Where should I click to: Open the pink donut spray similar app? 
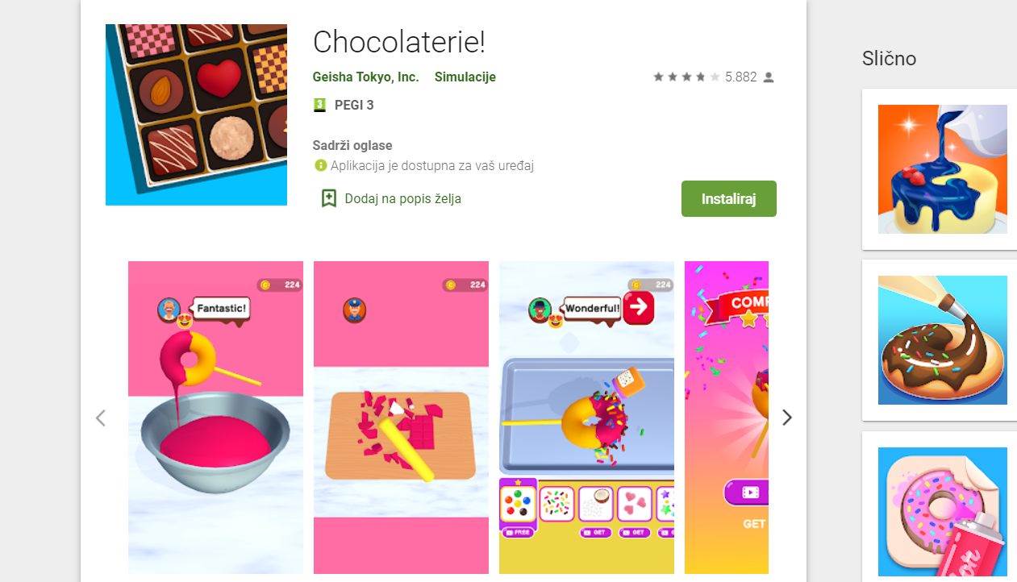pos(942,512)
